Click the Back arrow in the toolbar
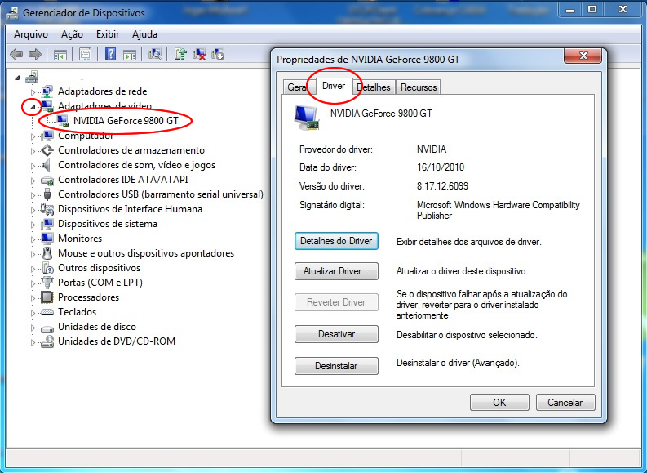Image resolution: width=647 pixels, height=473 pixels. (16, 55)
